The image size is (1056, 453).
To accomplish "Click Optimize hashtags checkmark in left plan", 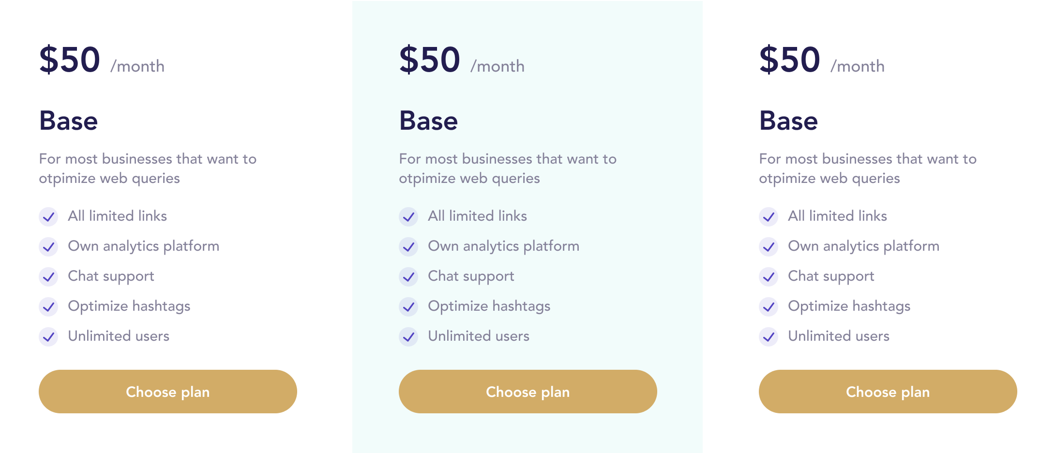I will (x=48, y=307).
